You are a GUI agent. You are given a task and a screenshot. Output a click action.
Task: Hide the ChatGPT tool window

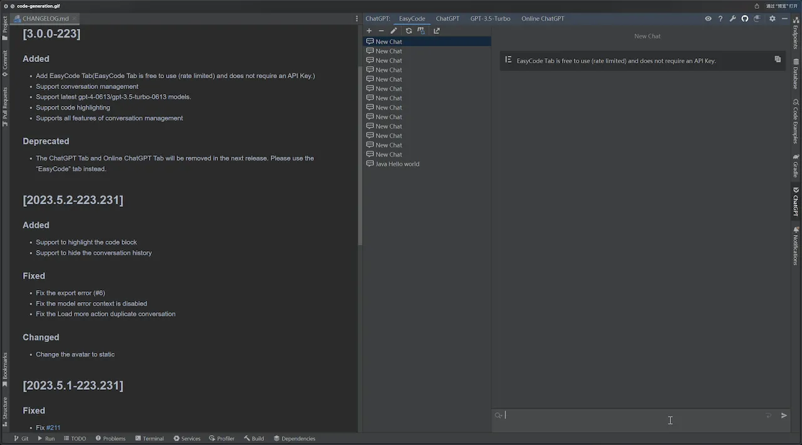(x=784, y=19)
